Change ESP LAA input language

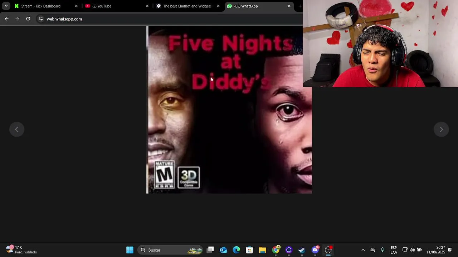[x=394, y=250]
